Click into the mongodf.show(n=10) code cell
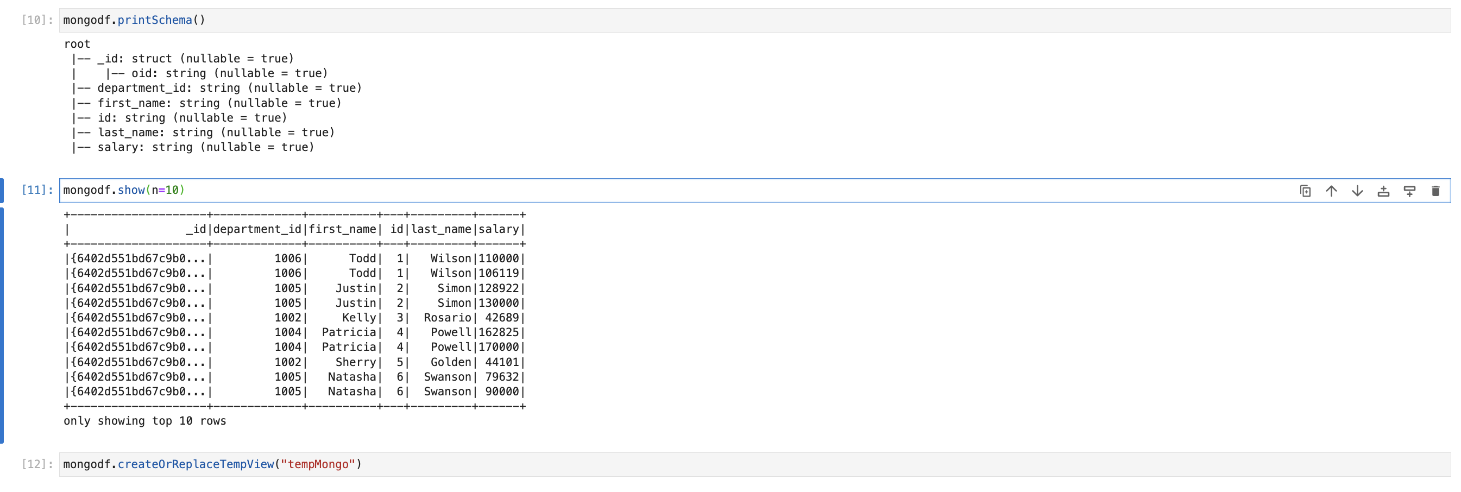The image size is (1461, 492). click(681, 191)
